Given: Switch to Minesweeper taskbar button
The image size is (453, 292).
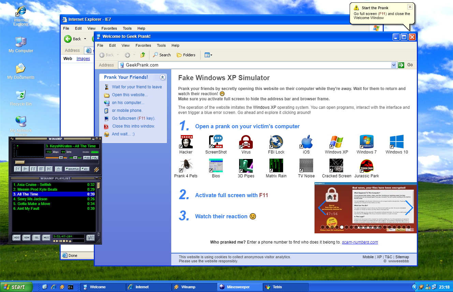Looking at the screenshot, I should click(x=240, y=287).
